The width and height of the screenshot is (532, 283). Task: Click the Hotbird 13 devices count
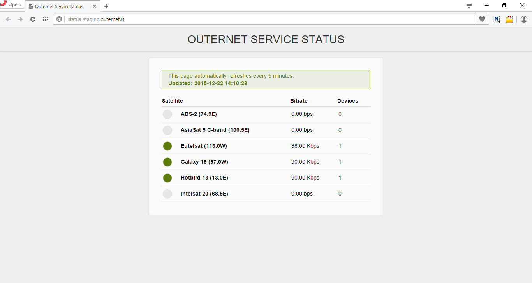pyautogui.click(x=340, y=178)
